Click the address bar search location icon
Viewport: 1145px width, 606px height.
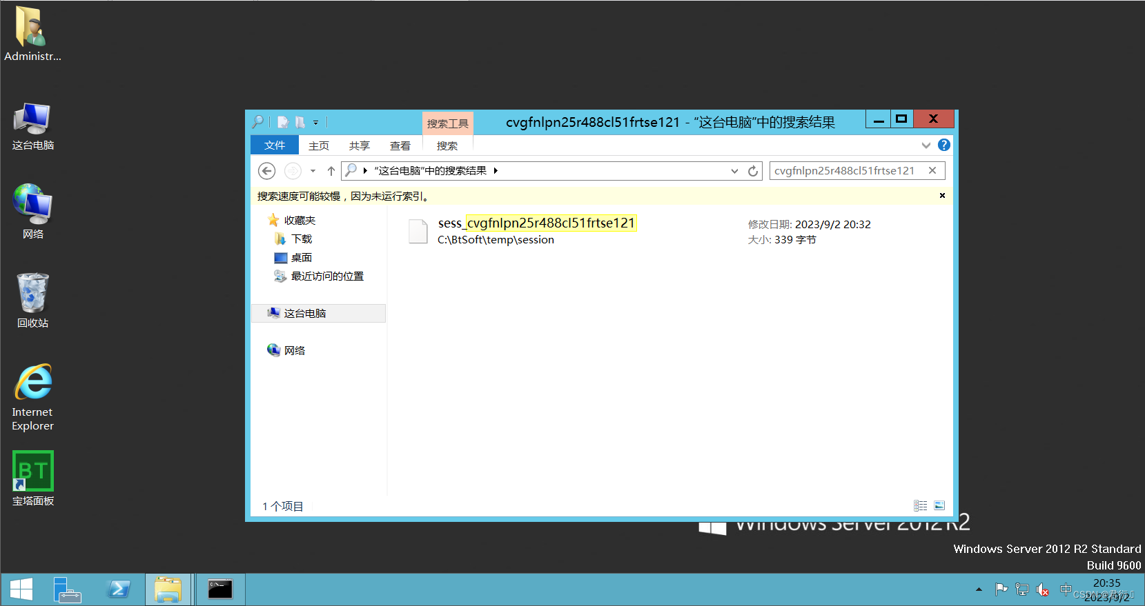coord(351,170)
